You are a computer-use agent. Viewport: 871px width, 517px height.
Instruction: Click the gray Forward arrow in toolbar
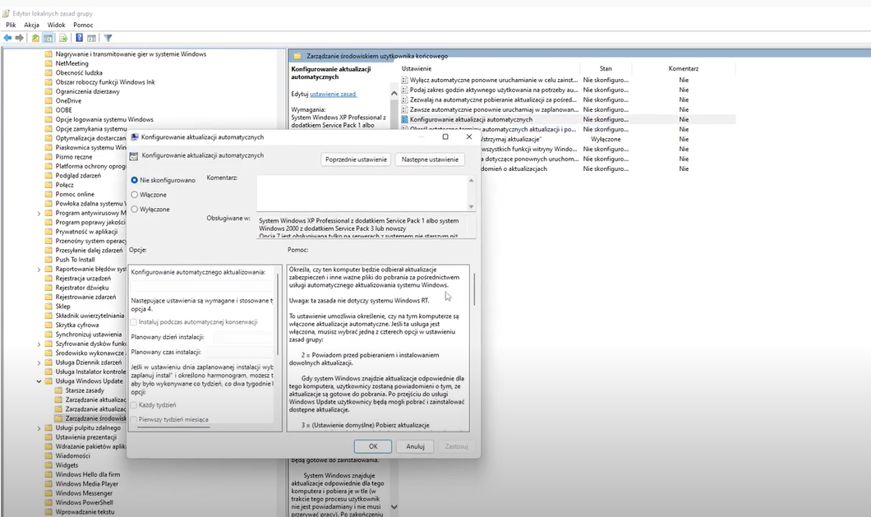click(20, 38)
